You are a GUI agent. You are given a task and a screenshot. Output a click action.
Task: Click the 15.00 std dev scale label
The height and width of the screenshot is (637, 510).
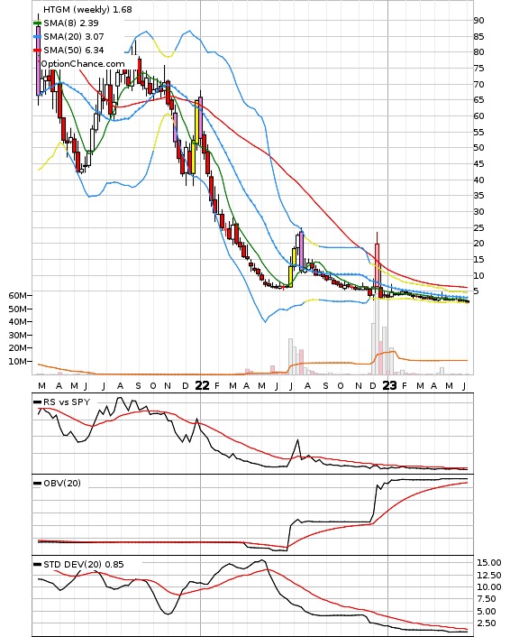coord(489,563)
